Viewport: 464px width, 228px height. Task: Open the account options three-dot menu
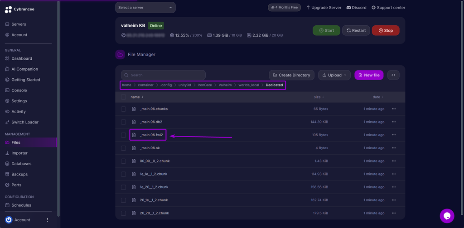click(47, 220)
